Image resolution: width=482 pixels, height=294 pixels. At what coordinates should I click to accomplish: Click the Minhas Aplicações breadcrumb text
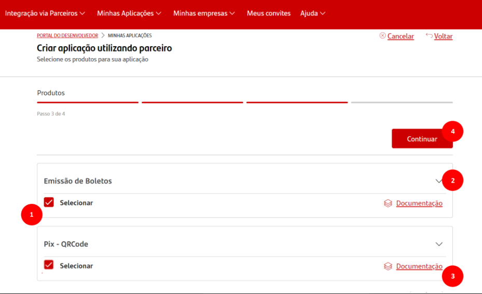coord(130,36)
